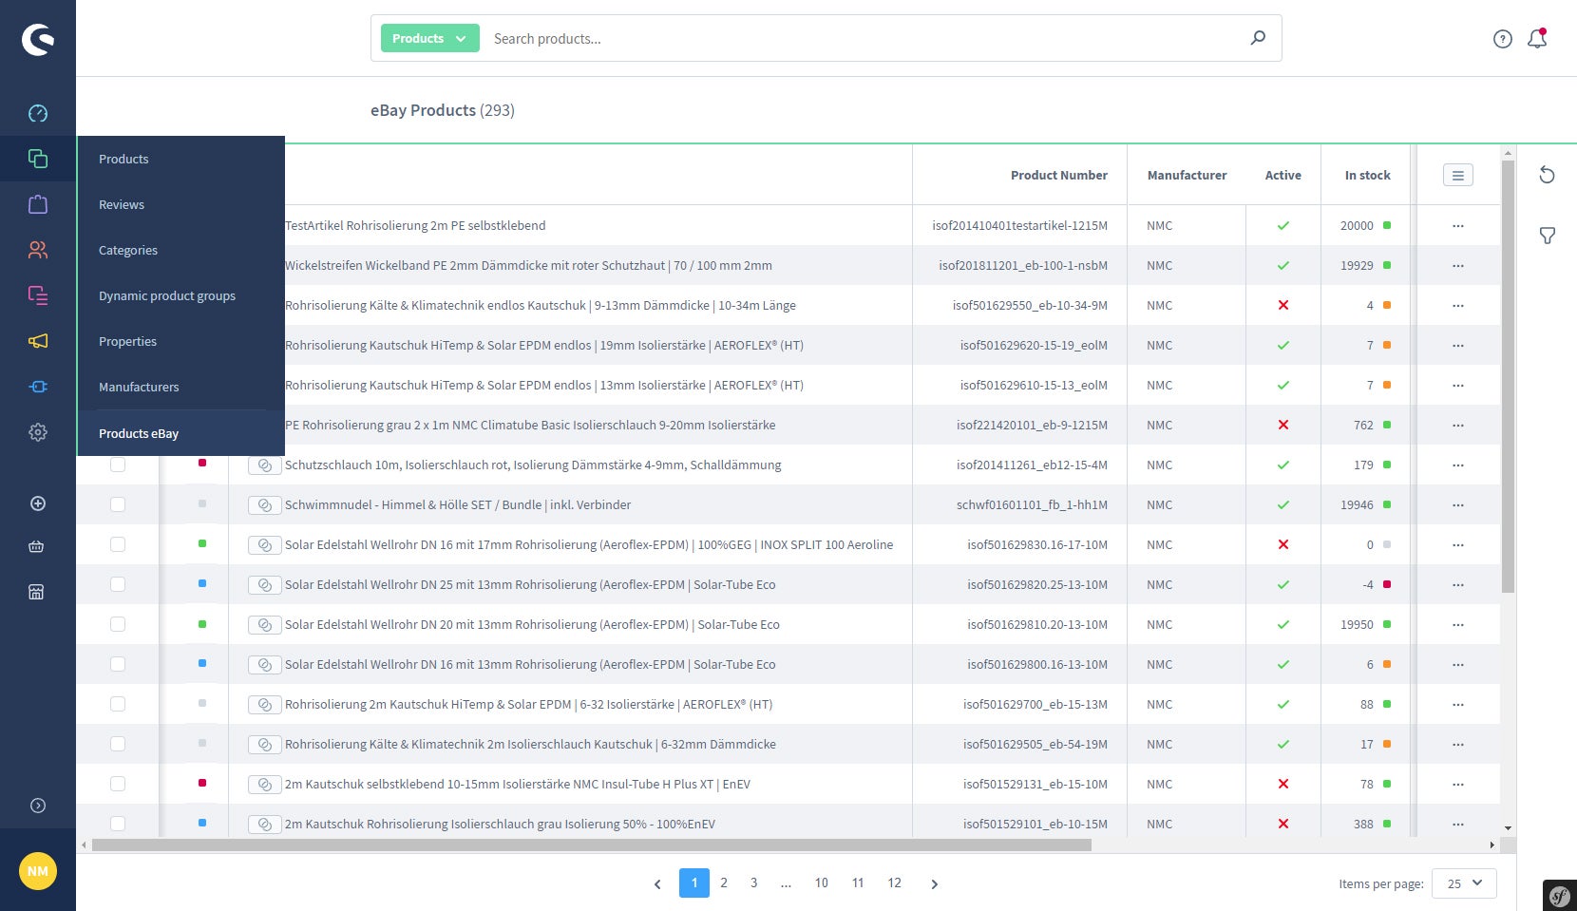Screen dimensions: 1577x911
Task: Open the Products search type dropdown
Action: [x=429, y=38]
